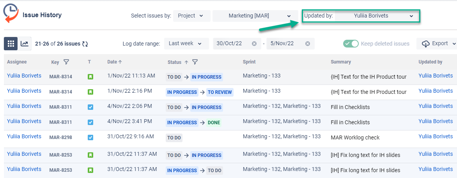Expand the Export options
The height and width of the screenshot is (178, 457).
pos(454,44)
